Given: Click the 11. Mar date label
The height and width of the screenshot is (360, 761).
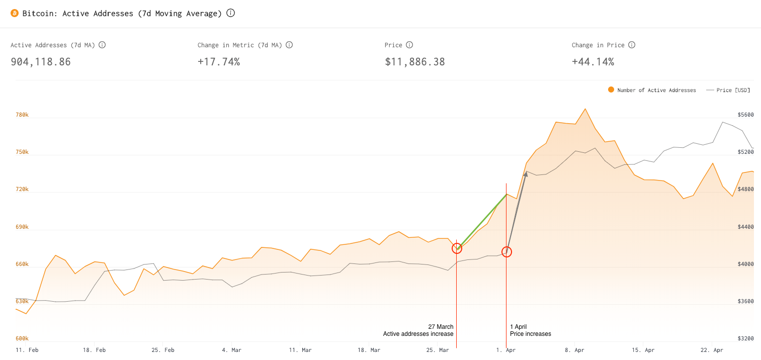Looking at the screenshot, I should [x=301, y=350].
